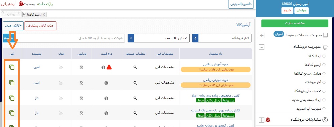334x127 pixels.
Task: Delete the کفش مخصوص پیاده روی زنانه رامیلا product
Action: 61,98
